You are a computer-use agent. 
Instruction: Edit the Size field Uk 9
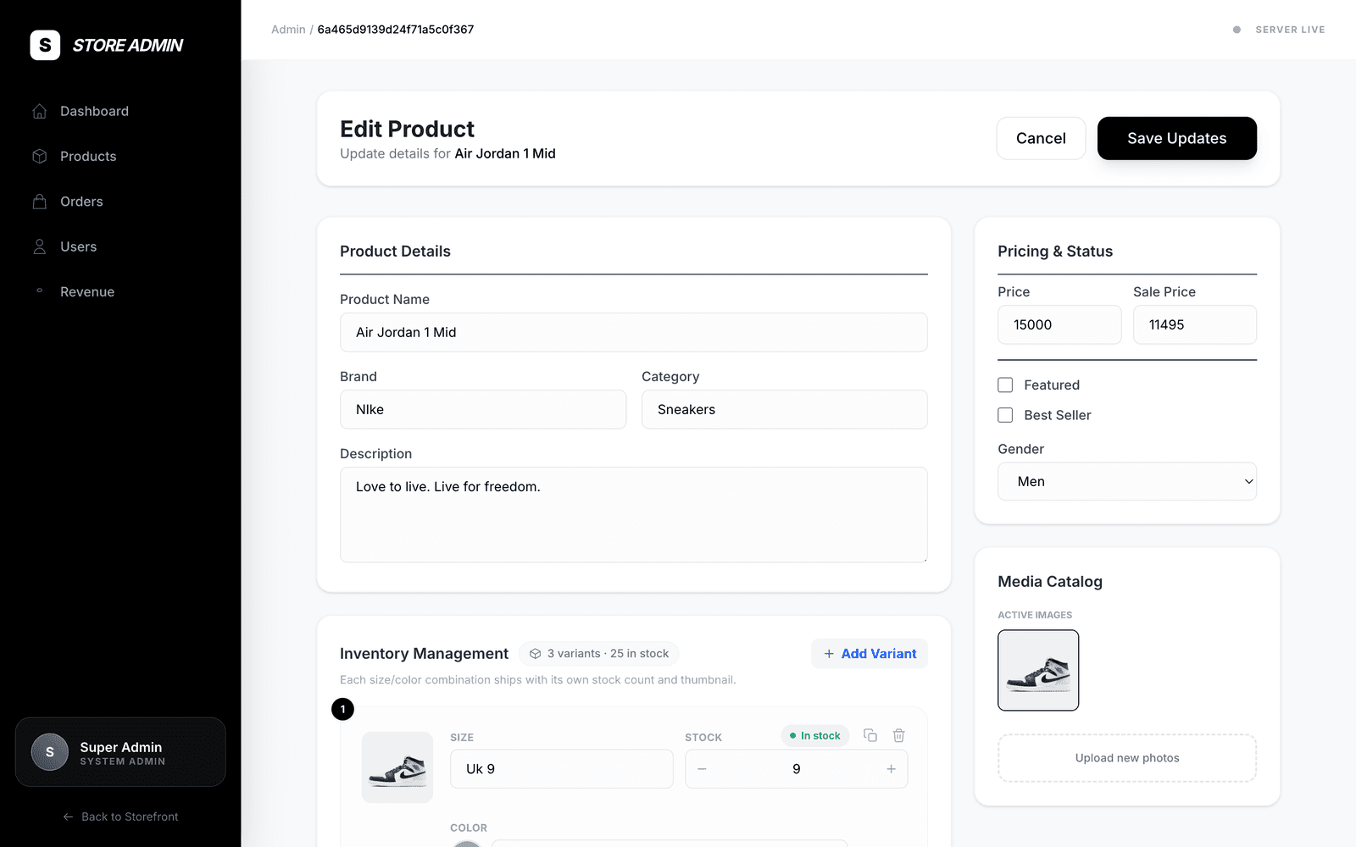pyautogui.click(x=561, y=769)
